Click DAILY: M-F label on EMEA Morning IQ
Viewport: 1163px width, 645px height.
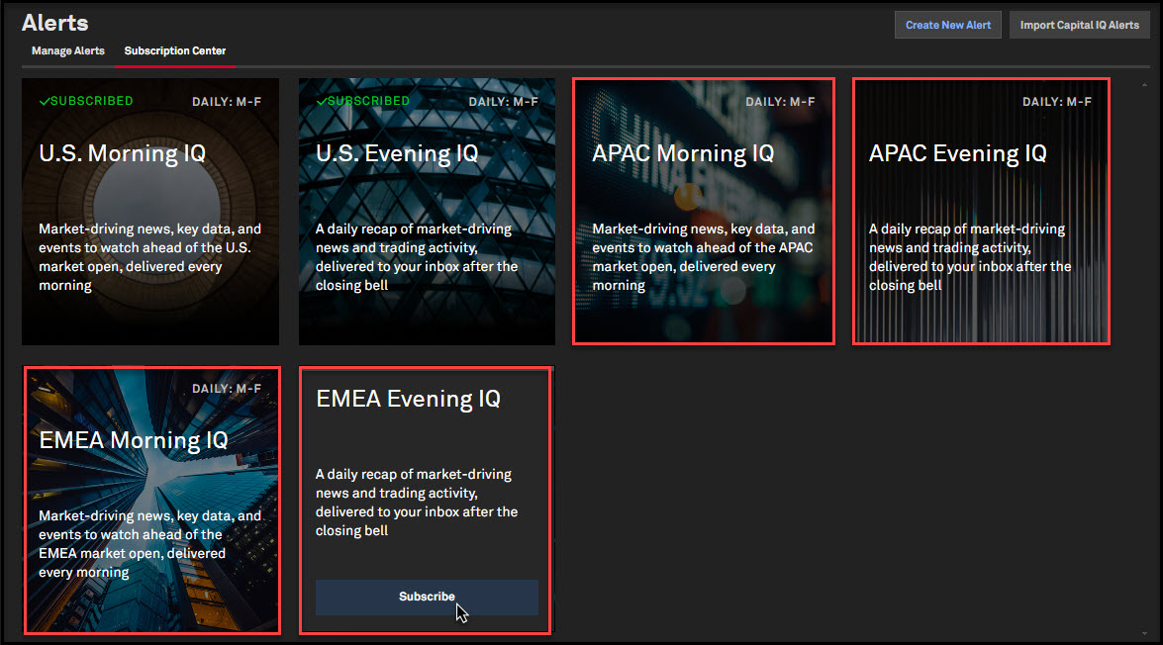(227, 389)
